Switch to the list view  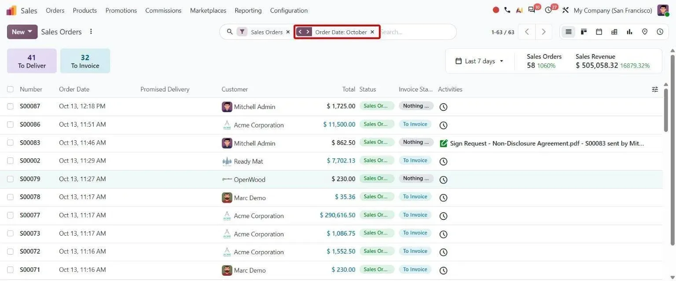(x=569, y=32)
